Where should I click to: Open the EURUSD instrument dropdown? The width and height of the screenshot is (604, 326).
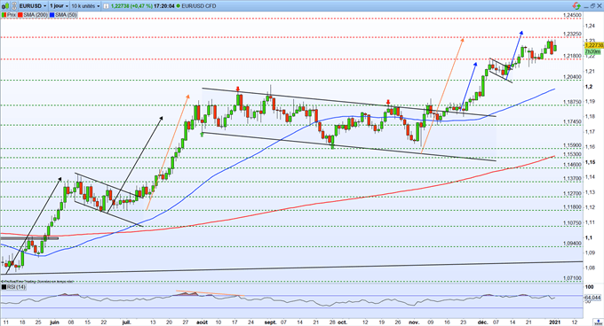32,6
